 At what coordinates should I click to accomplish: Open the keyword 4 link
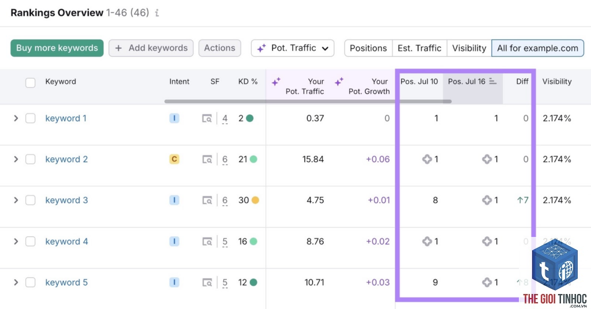coord(67,241)
